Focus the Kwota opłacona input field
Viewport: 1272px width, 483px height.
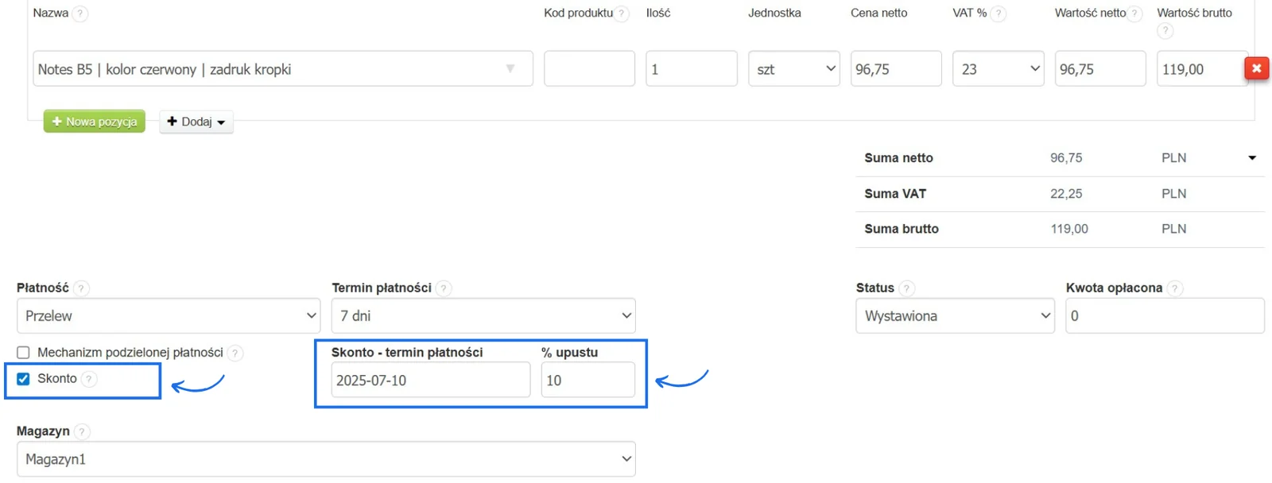click(1165, 316)
